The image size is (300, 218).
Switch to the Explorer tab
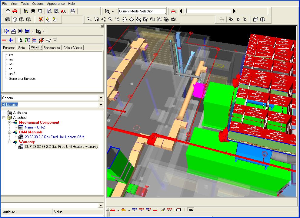pos(9,48)
